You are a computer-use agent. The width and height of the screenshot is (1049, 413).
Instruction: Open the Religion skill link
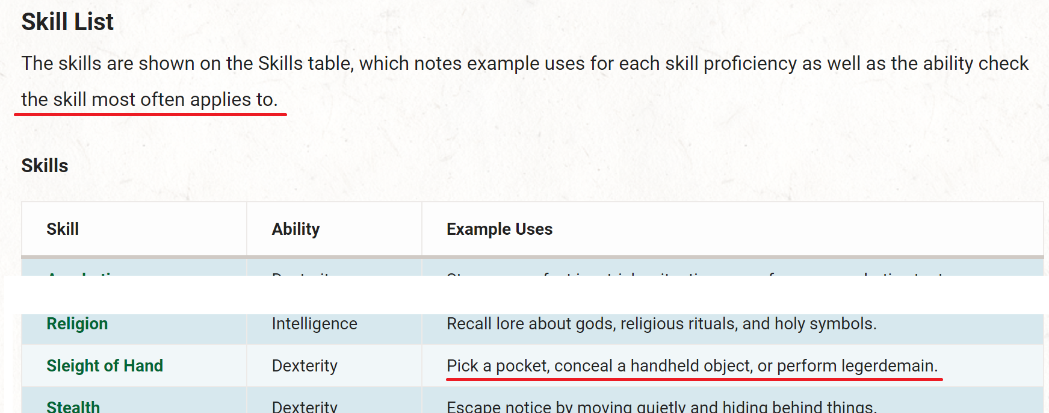[x=77, y=324]
